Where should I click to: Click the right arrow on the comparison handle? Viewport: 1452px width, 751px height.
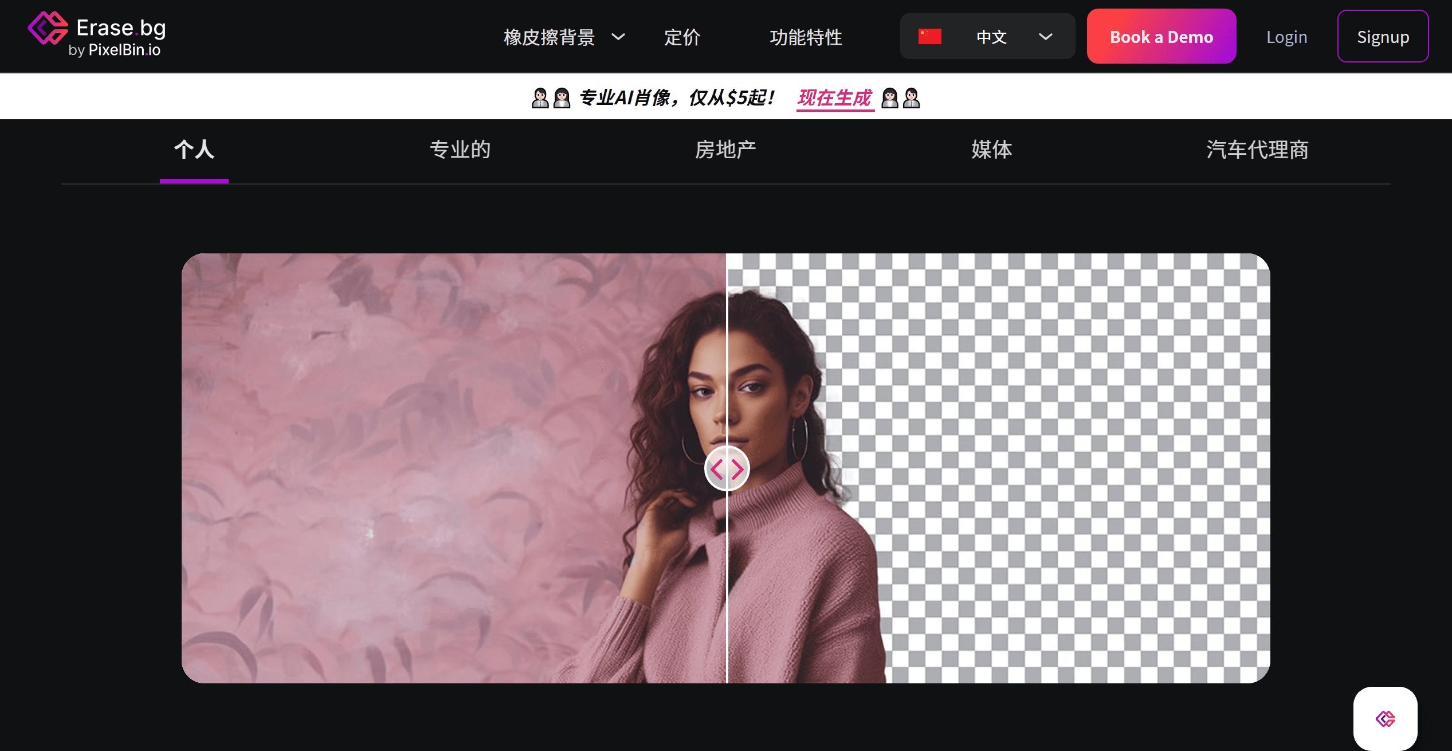point(736,468)
